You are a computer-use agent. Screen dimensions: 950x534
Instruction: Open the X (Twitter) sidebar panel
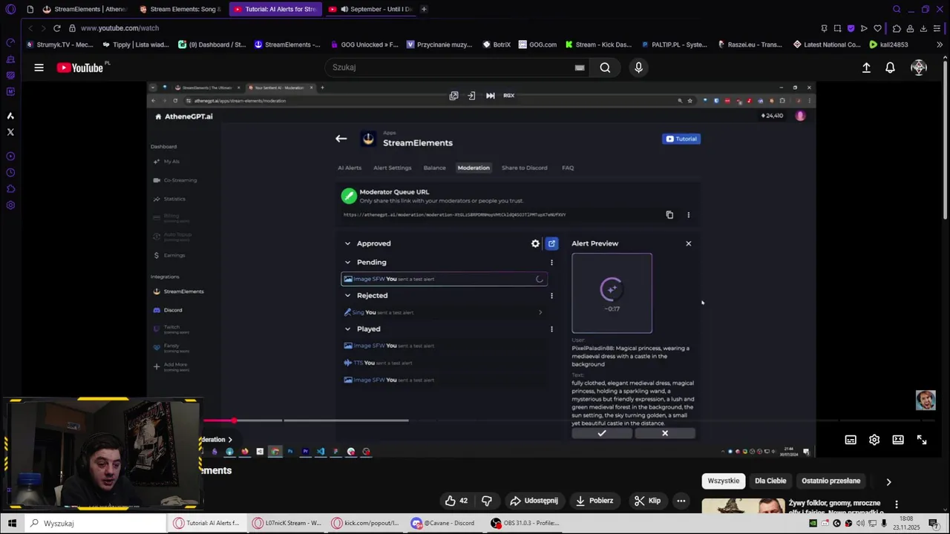click(x=10, y=132)
